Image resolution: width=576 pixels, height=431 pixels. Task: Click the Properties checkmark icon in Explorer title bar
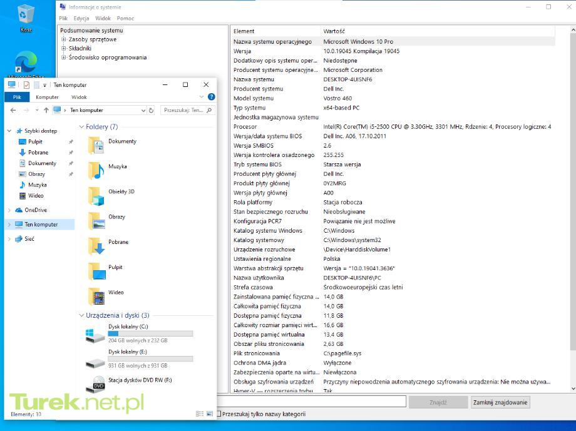[26, 85]
